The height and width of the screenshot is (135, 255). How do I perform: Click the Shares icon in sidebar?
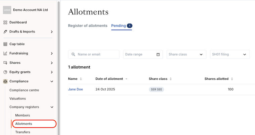tap(5, 63)
